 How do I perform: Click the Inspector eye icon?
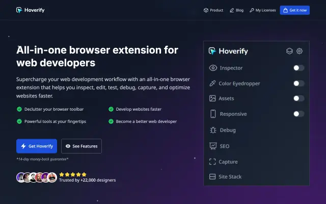coord(213,68)
